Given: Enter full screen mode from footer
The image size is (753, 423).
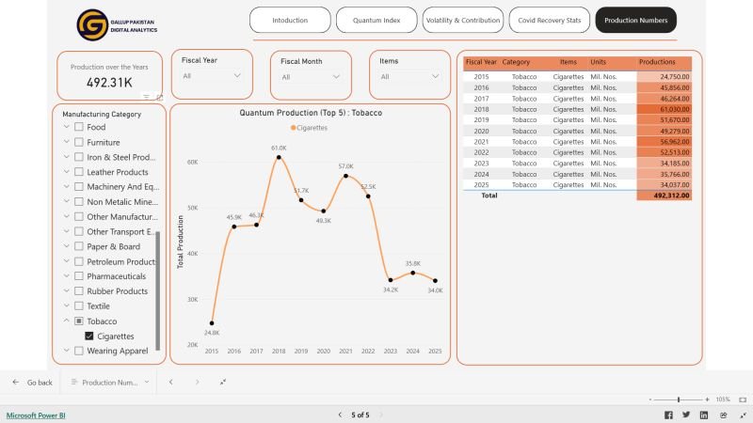Looking at the screenshot, I should 742,415.
